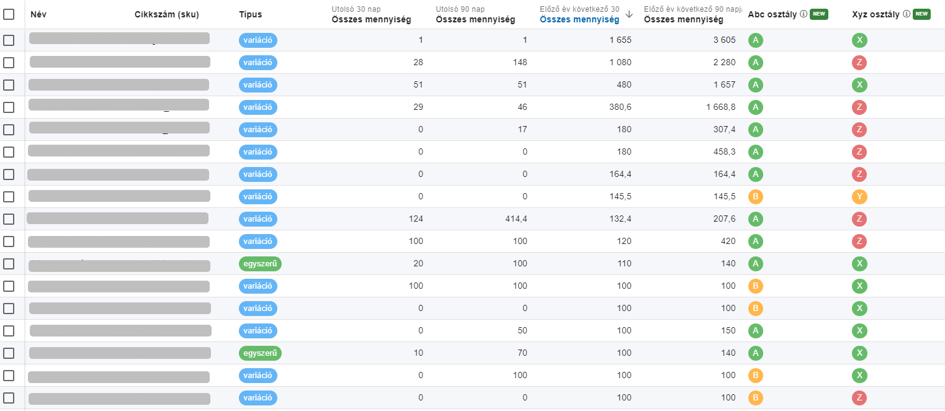Click the NEW badge next to Abc osztály
This screenshot has height=411, width=945.
pyautogui.click(x=819, y=14)
